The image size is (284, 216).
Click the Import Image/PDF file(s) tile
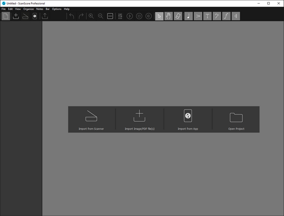point(140,120)
